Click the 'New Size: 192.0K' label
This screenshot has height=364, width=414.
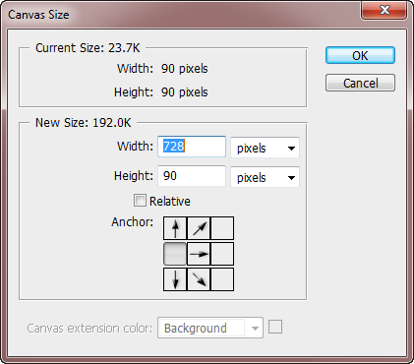tap(83, 123)
